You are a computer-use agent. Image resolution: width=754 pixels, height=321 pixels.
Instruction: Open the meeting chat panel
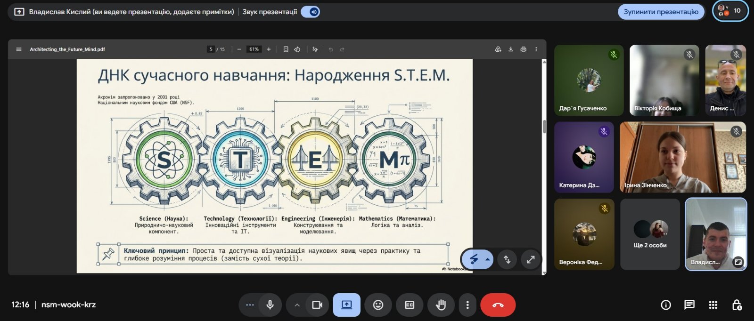689,305
